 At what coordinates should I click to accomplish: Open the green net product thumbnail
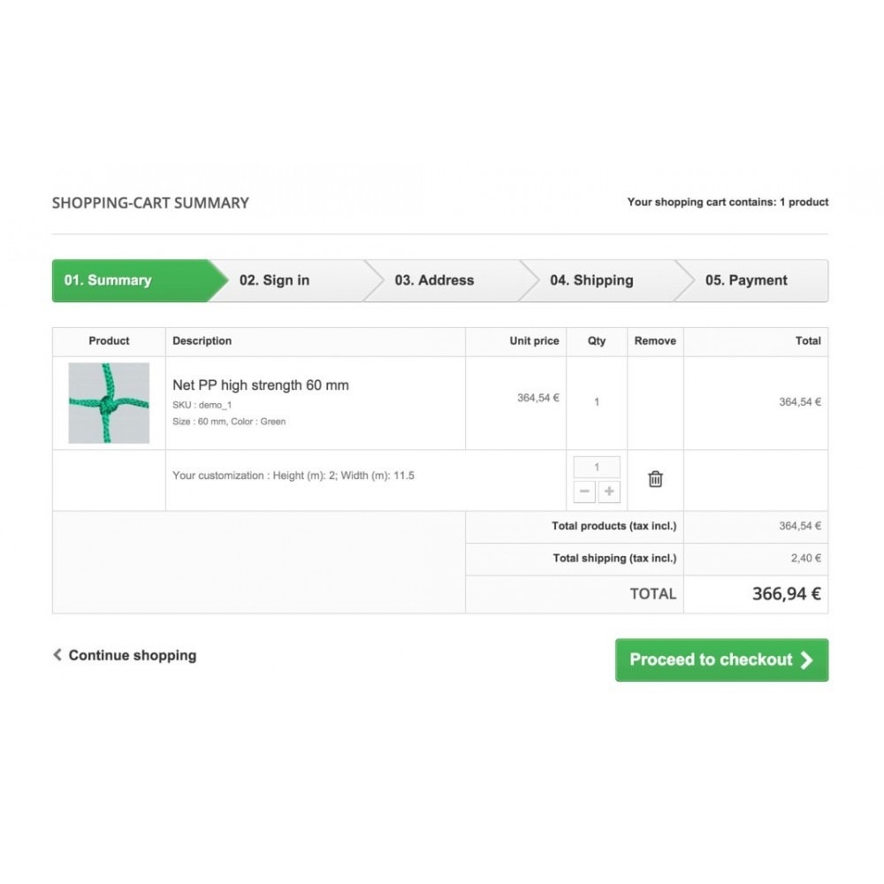109,402
